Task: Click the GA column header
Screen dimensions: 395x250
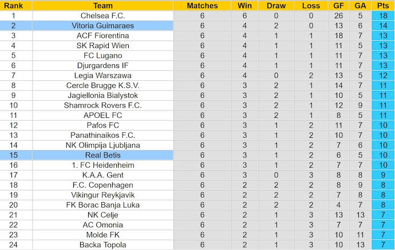Action: [360, 6]
